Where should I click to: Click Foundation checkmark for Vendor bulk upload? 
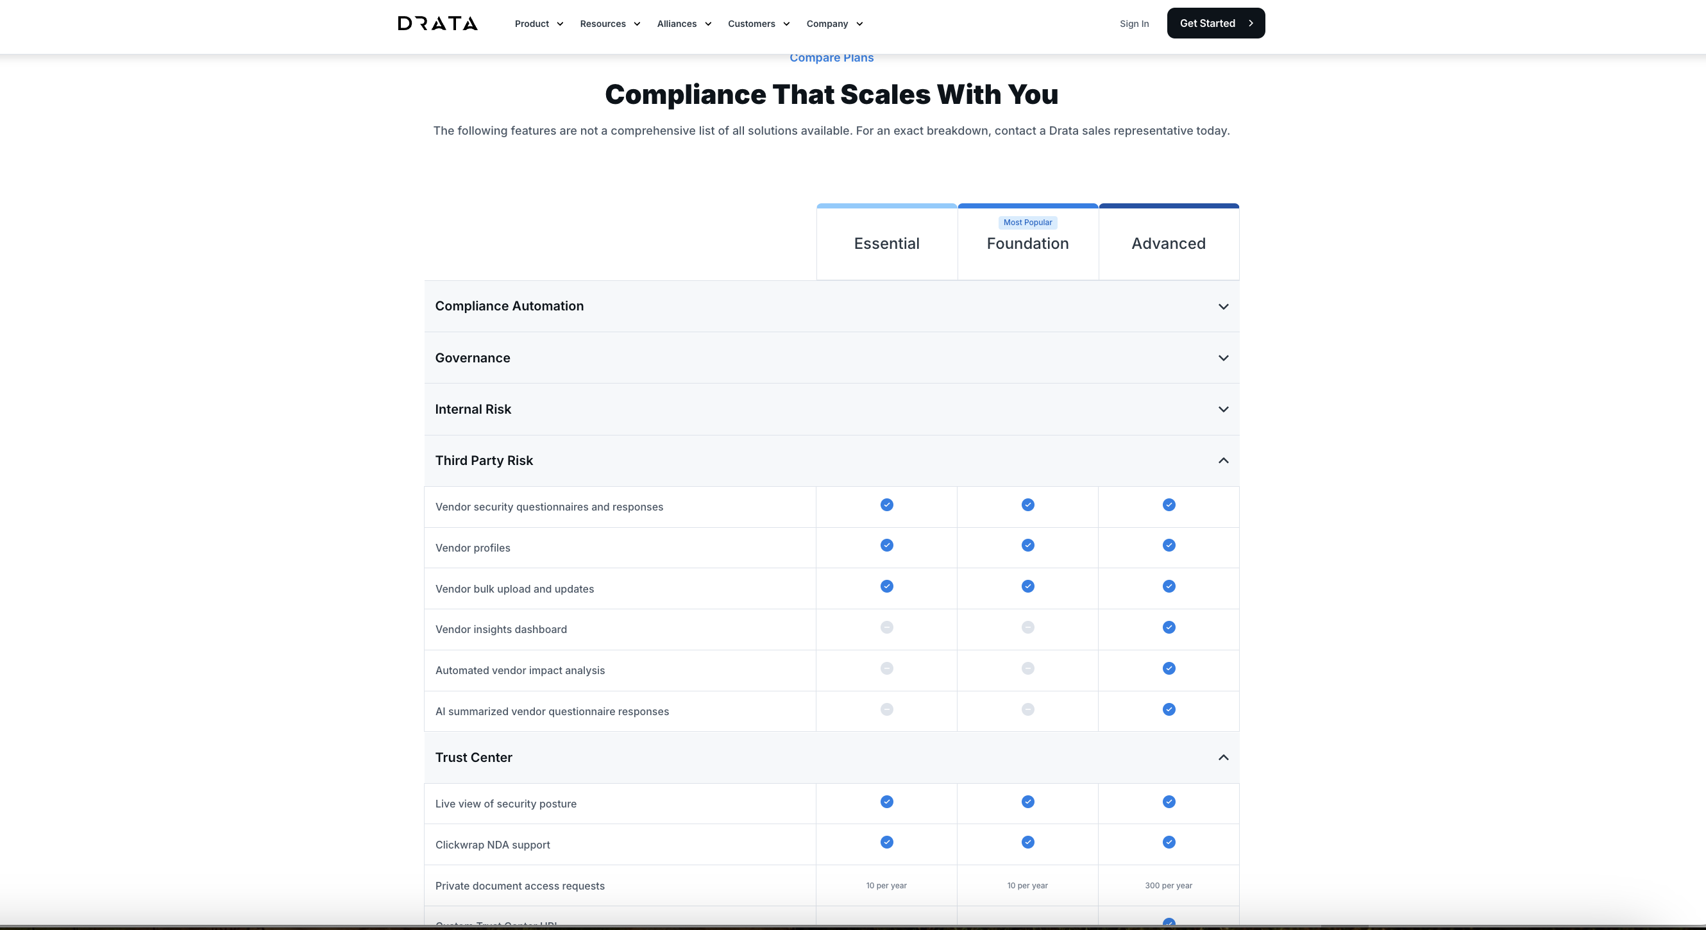pos(1027,586)
